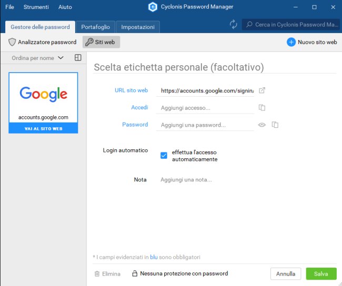
Task: Click the Nota label
Action: pyautogui.click(x=140, y=180)
